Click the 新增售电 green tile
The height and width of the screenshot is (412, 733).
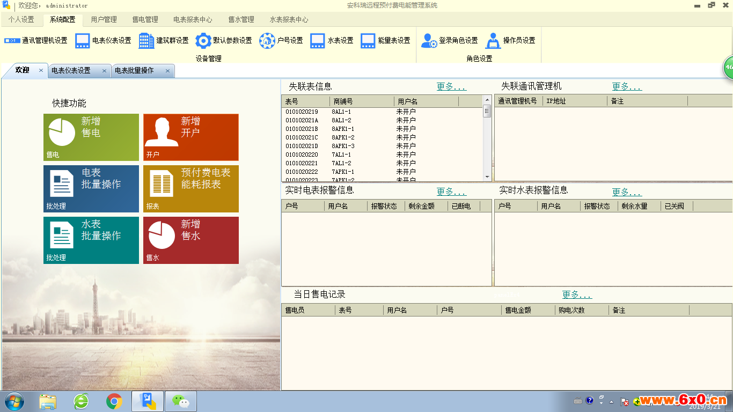click(x=91, y=137)
